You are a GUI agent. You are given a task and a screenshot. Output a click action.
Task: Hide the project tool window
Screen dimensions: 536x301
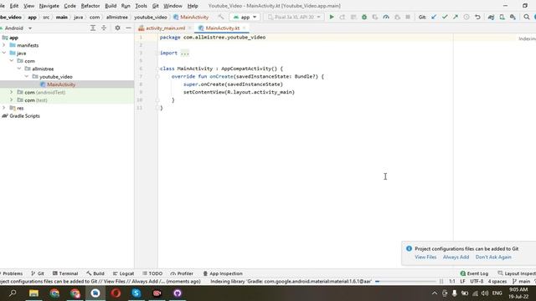(x=128, y=28)
